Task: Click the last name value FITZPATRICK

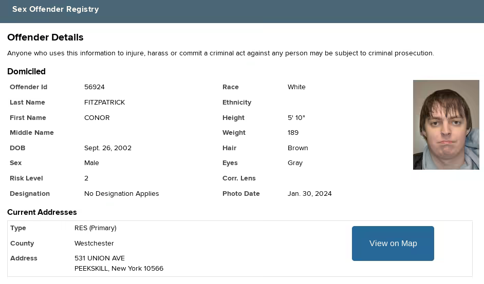Action: point(104,103)
